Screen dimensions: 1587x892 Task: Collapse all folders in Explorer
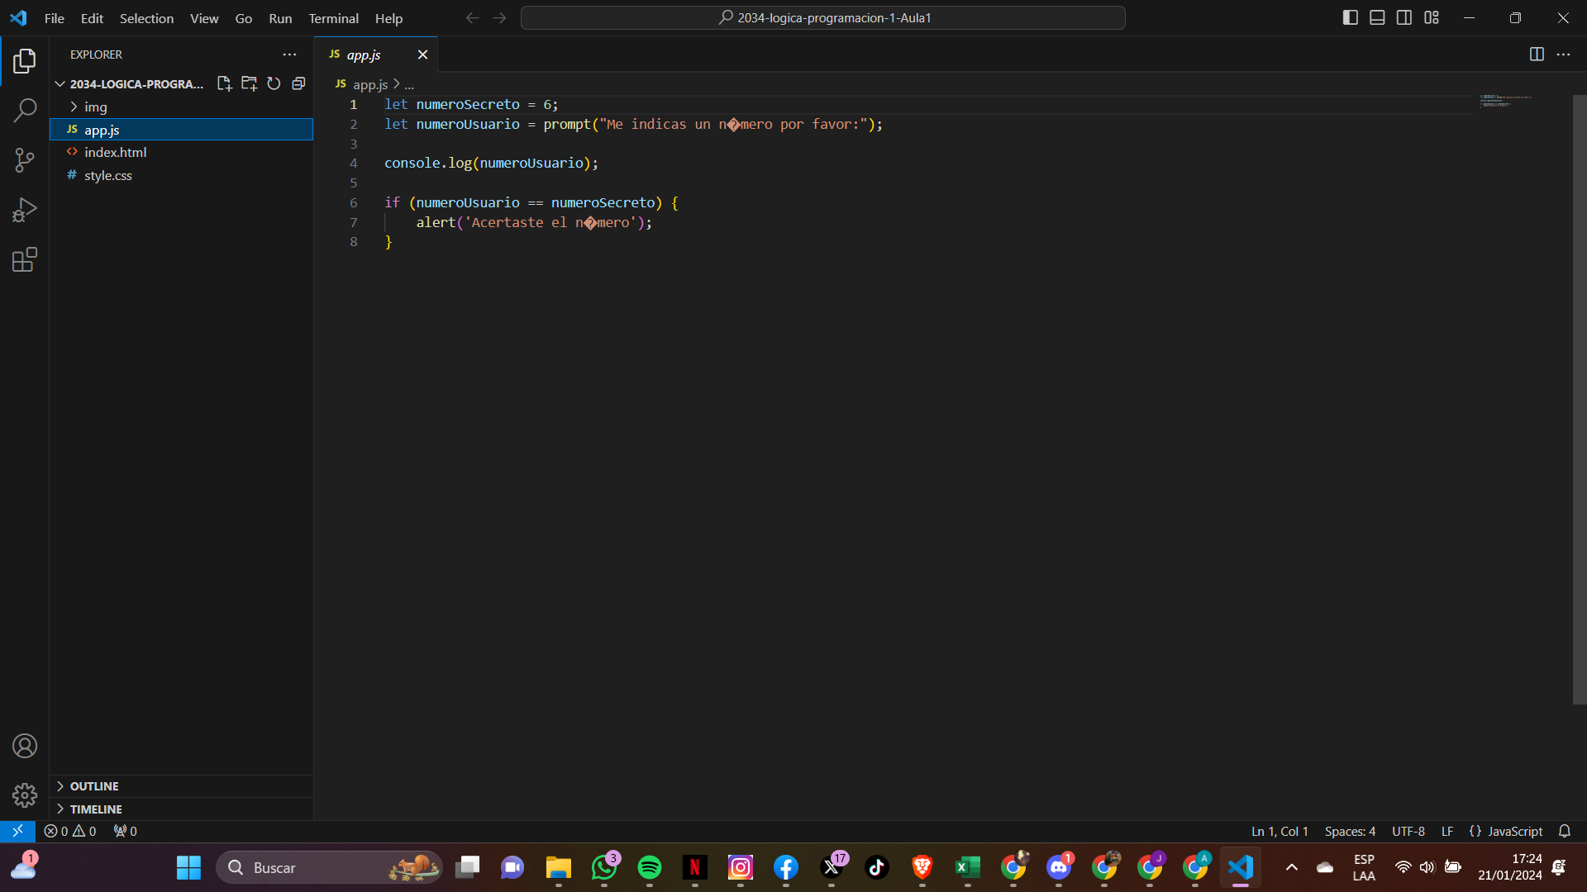coord(298,83)
